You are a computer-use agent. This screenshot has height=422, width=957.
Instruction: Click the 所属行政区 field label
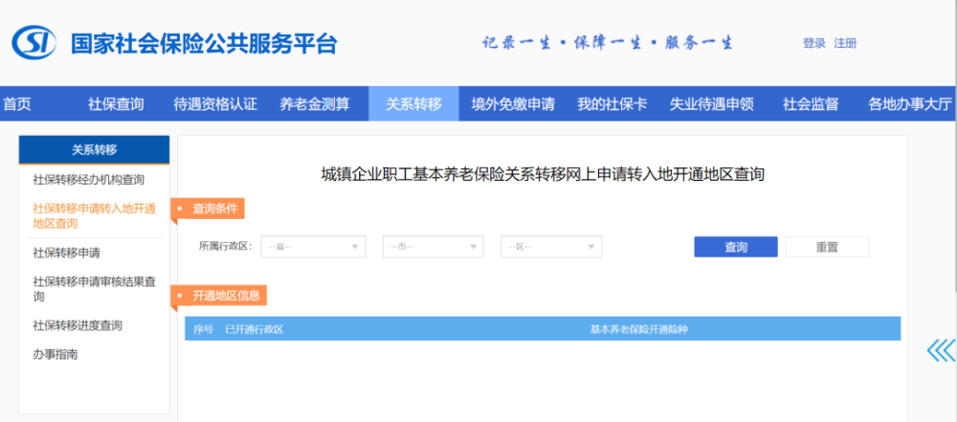[x=226, y=247]
